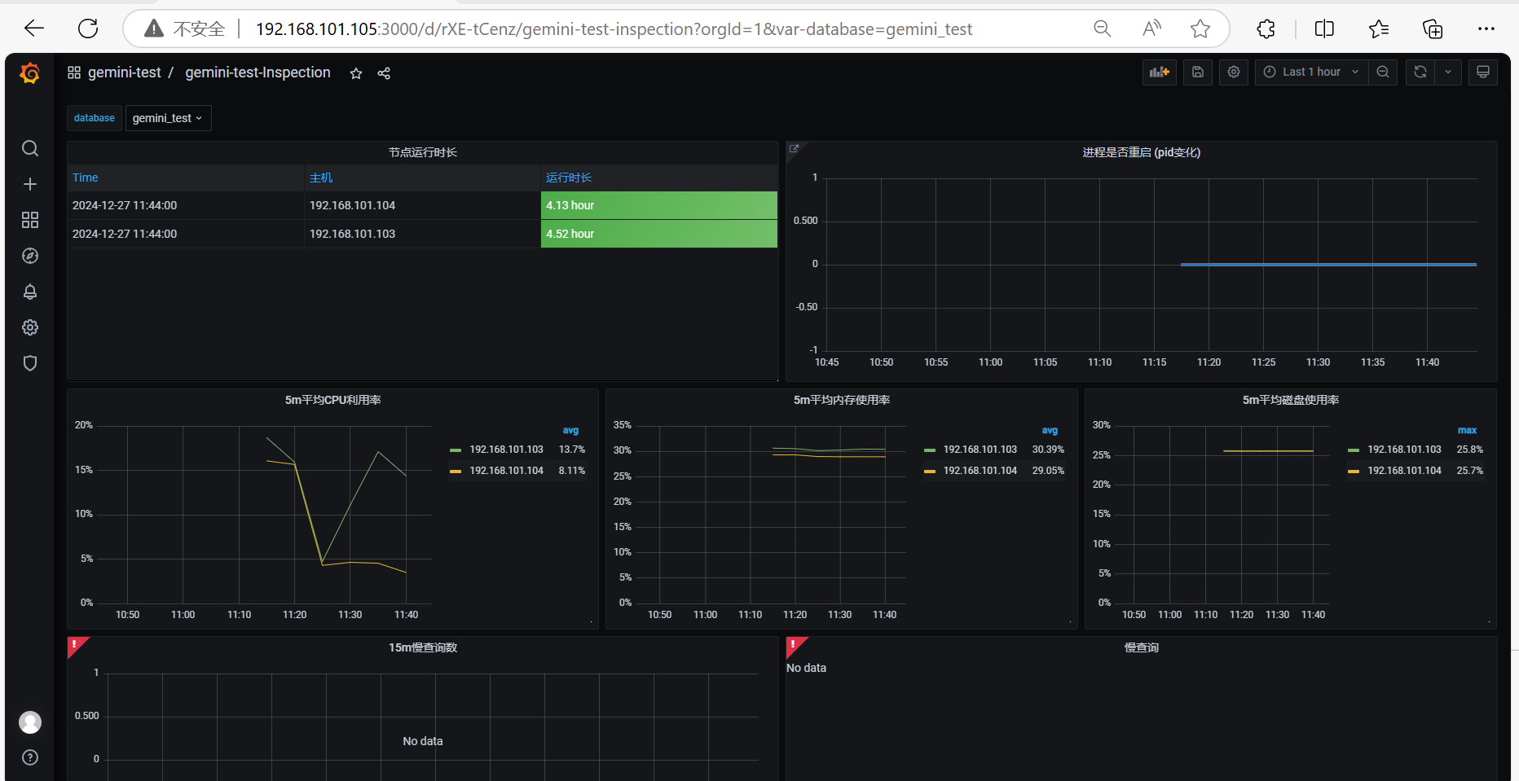Click the browser back arrow
1519x781 pixels.
(34, 29)
